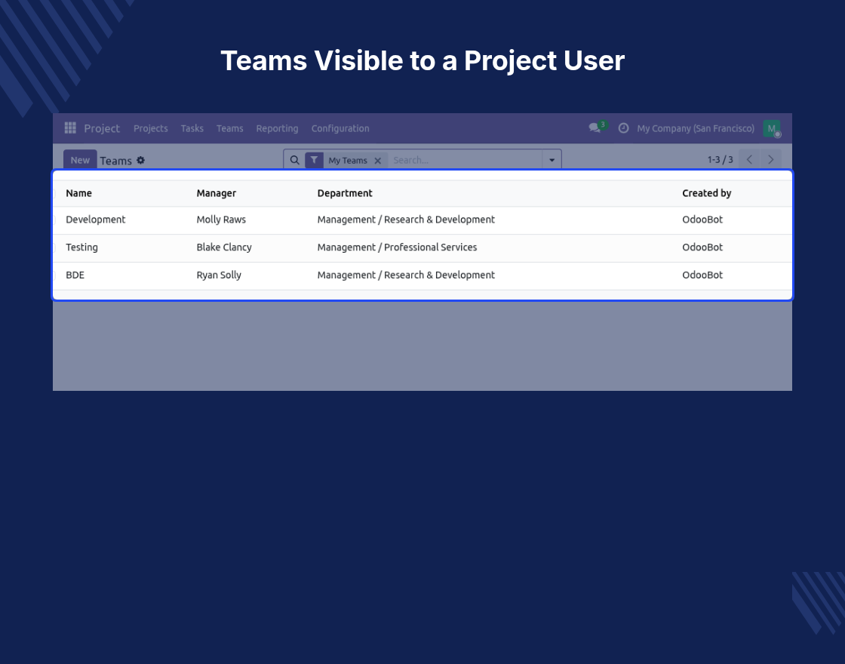Open the Reporting menu

tap(277, 128)
